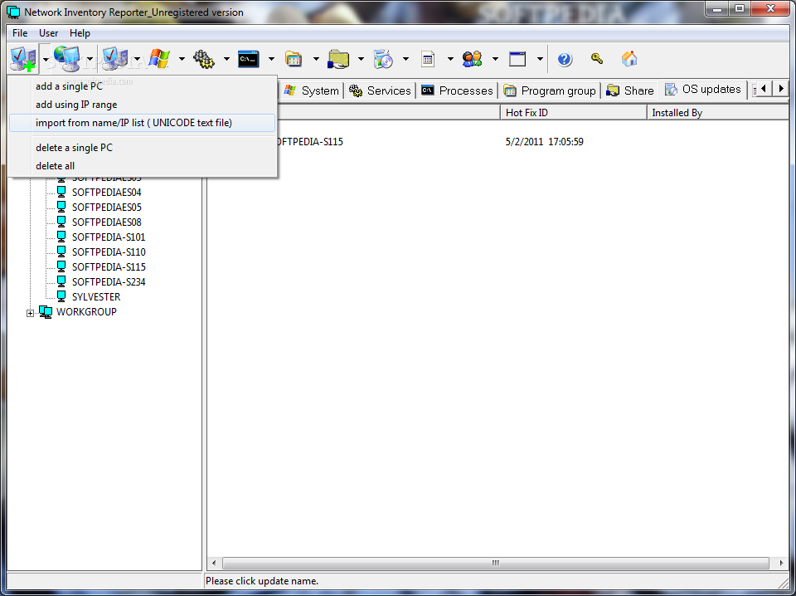Open dropdown arrow next to shared folder icon
The image size is (796, 596).
pyautogui.click(x=361, y=59)
